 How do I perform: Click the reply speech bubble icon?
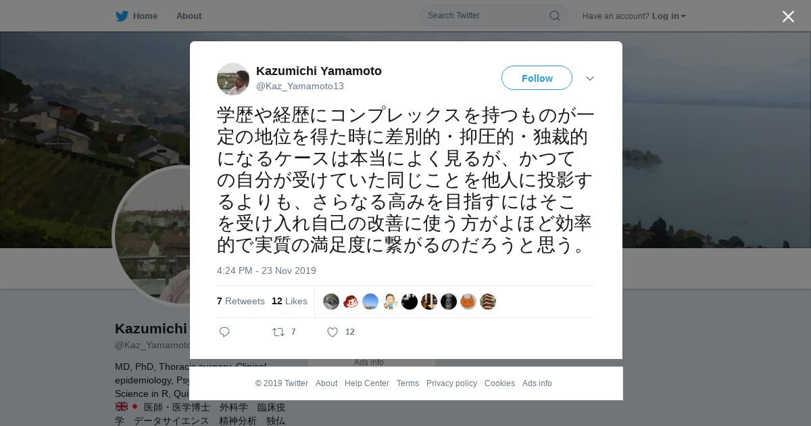[x=224, y=332]
